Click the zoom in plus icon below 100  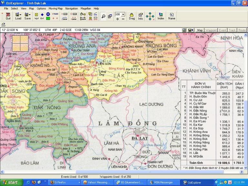pyautogui.click(x=117, y=19)
